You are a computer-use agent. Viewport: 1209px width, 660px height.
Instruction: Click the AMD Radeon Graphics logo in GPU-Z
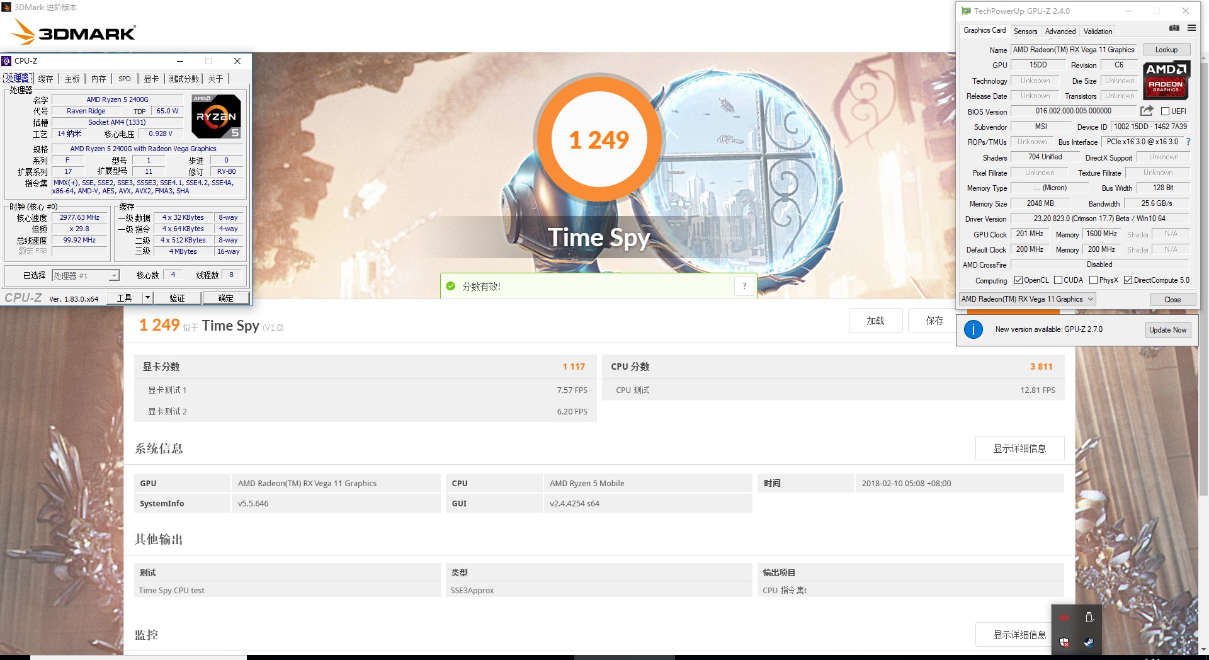(1166, 81)
